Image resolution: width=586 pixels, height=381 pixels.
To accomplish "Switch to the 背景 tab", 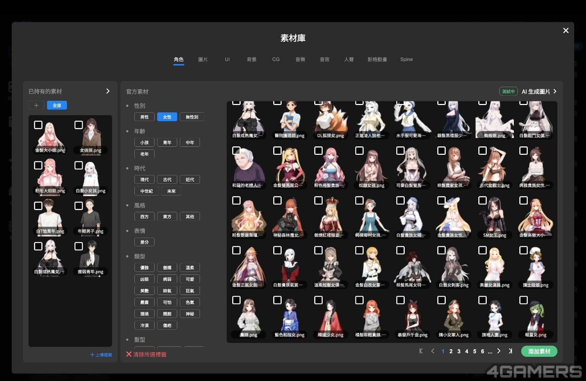I will point(251,59).
